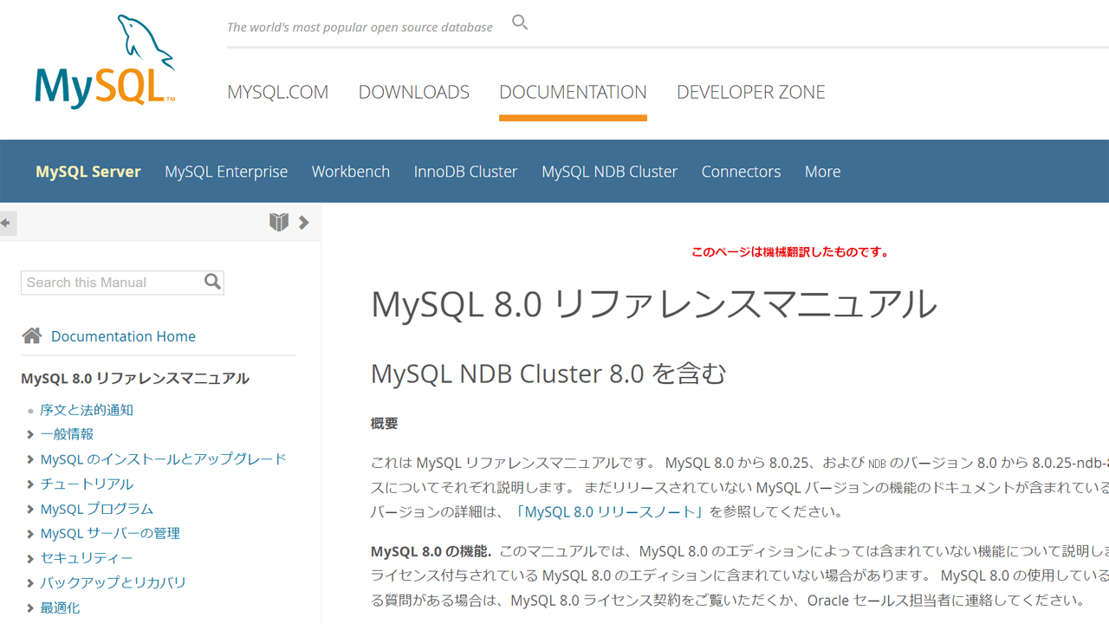The width and height of the screenshot is (1109, 624).
Task: Expand the MySQL プログラム arrow
Action: click(30, 509)
